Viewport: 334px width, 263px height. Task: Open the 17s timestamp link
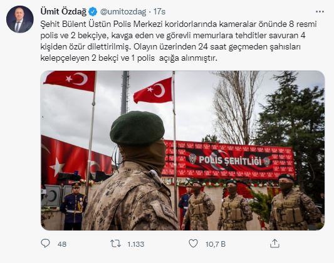pyautogui.click(x=160, y=12)
